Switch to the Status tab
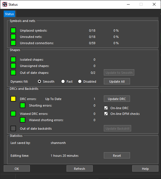 (9, 14)
